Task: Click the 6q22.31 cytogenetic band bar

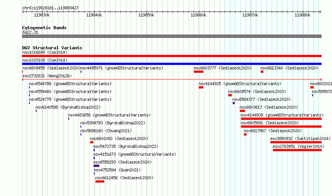Action: (172, 36)
